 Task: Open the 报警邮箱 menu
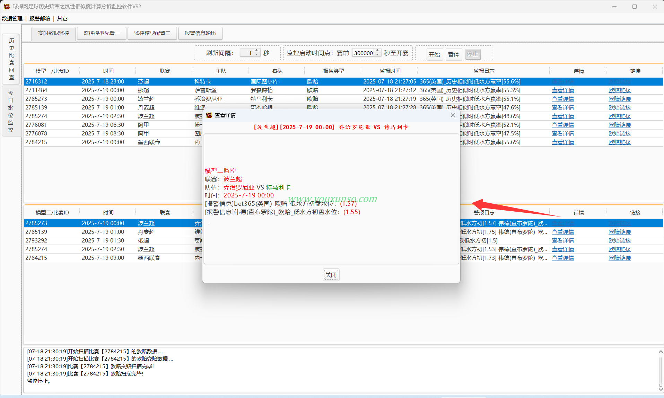40,19
